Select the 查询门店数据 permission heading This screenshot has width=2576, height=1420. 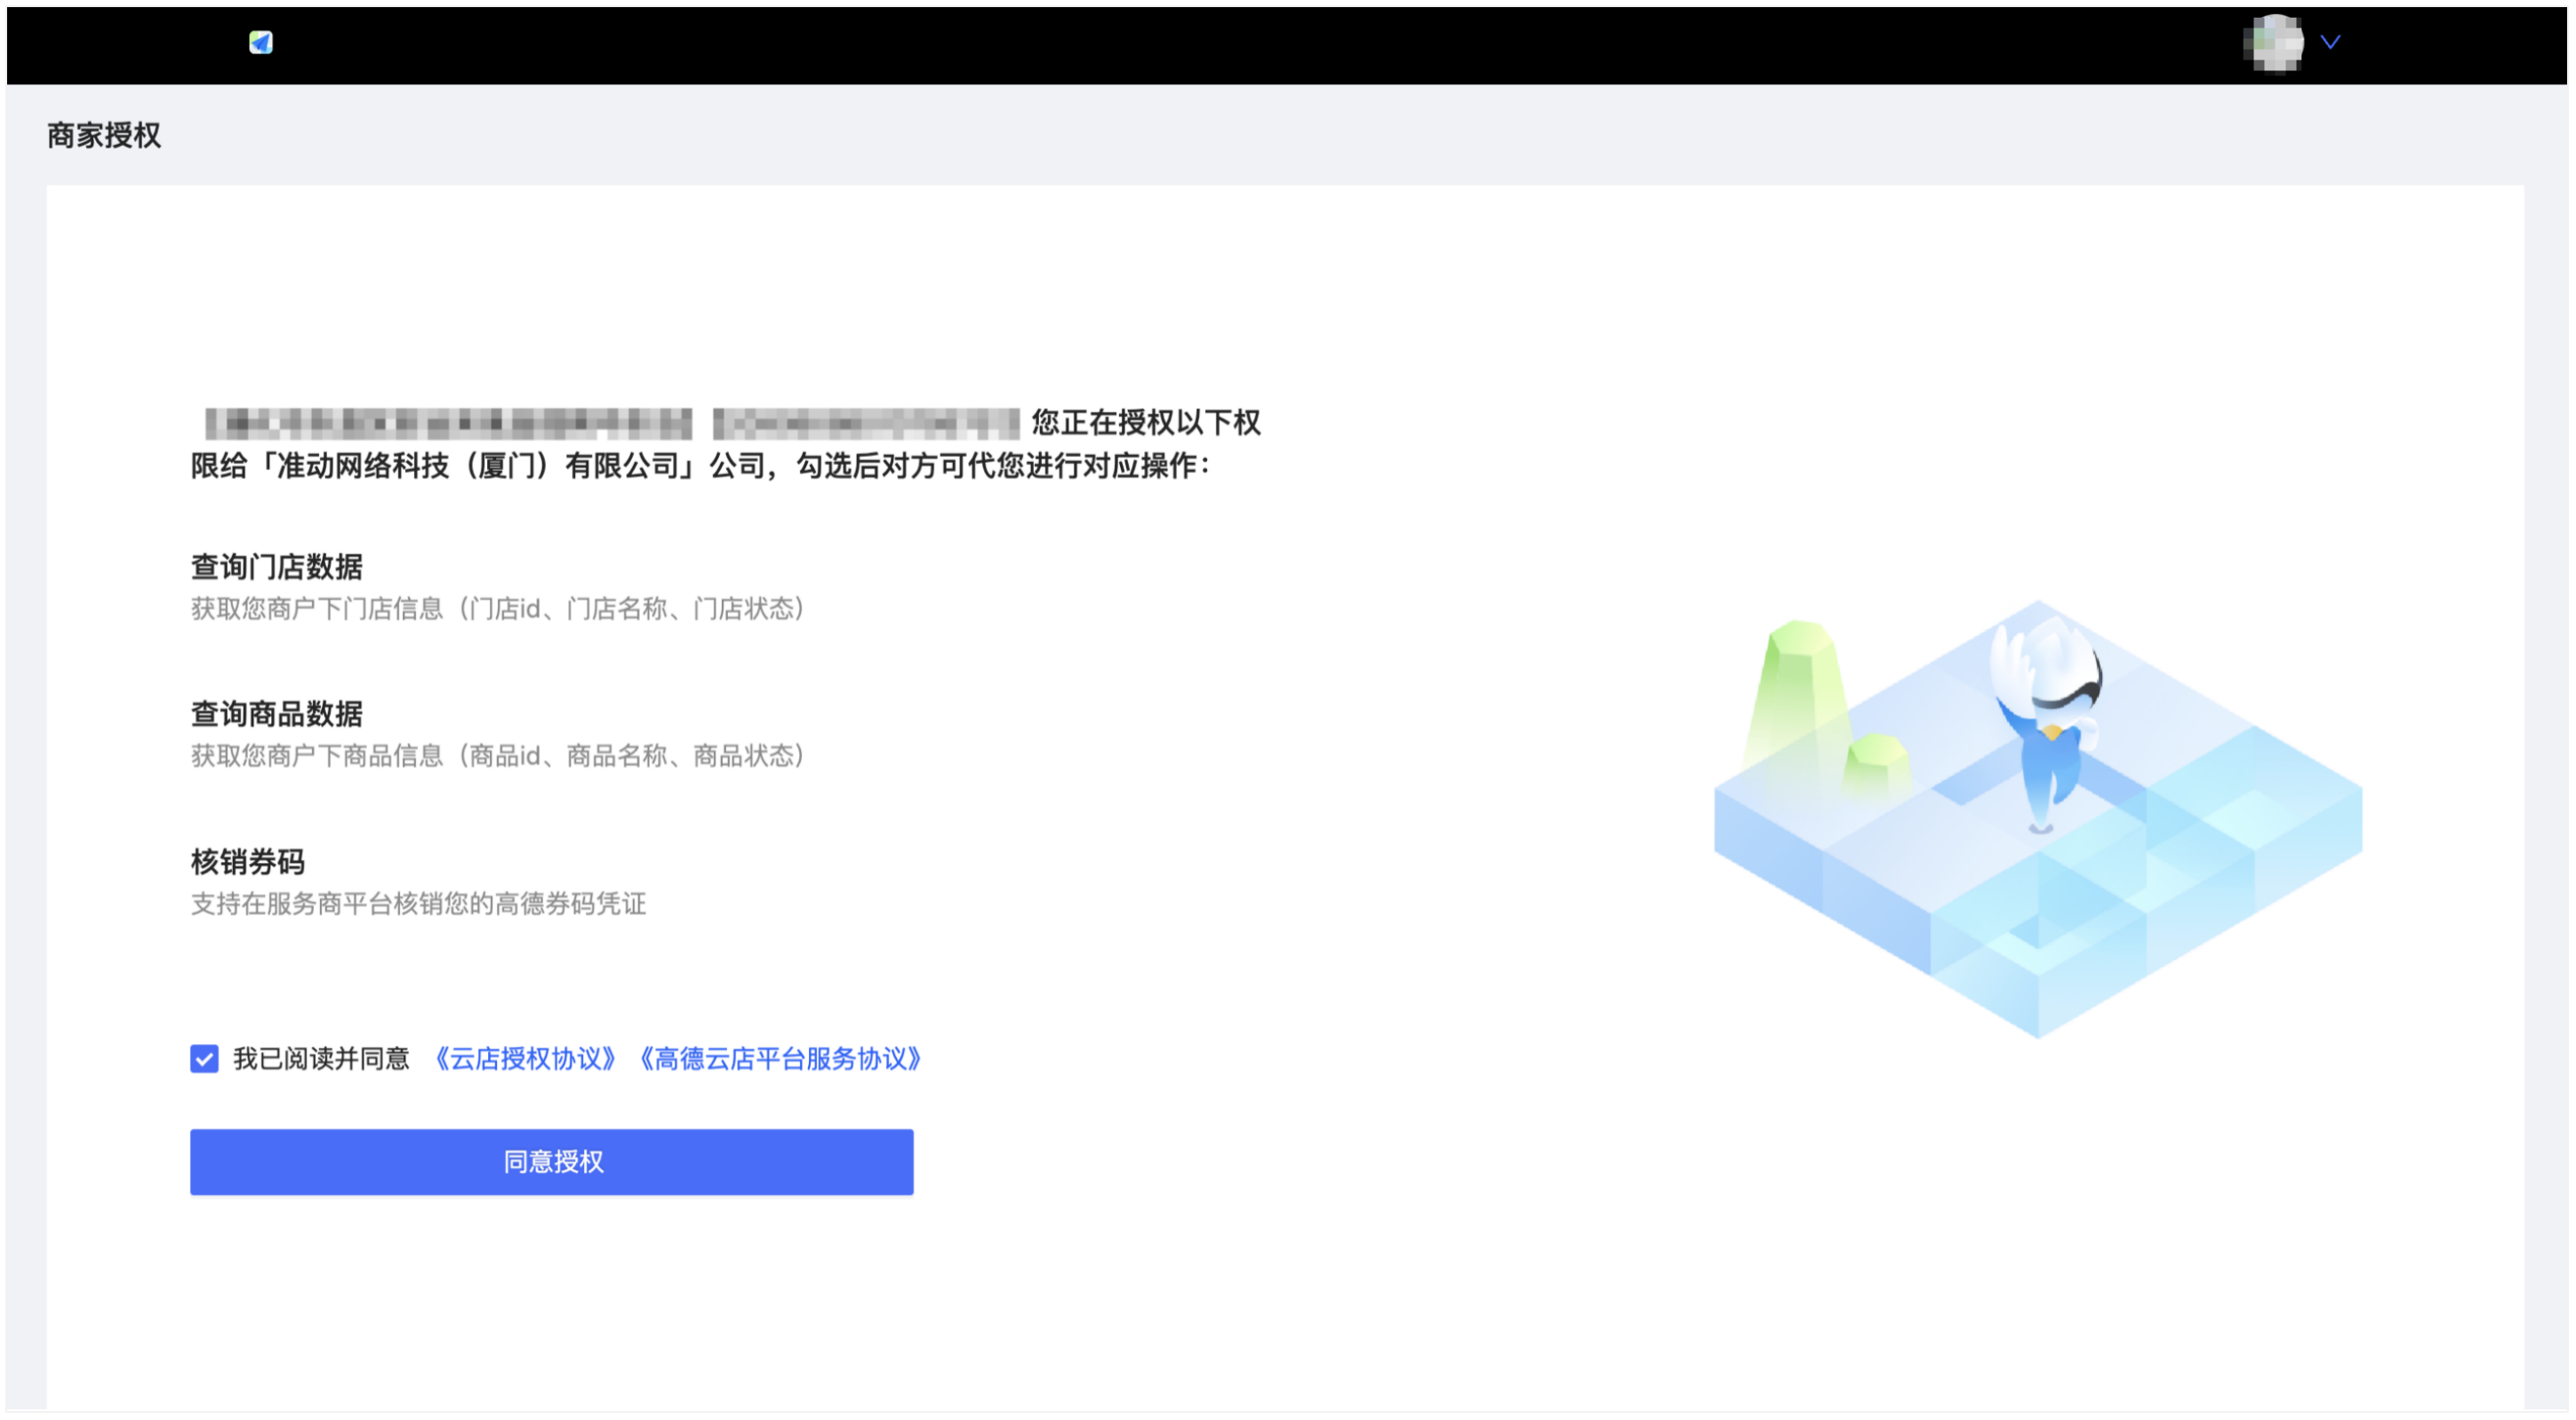[x=277, y=567]
